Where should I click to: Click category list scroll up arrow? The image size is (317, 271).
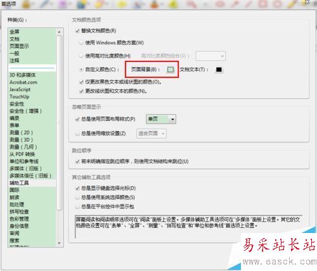pyautogui.click(x=60, y=32)
